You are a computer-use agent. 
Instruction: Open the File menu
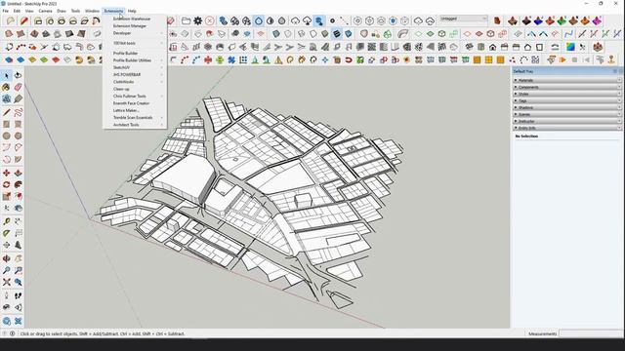(x=6, y=11)
